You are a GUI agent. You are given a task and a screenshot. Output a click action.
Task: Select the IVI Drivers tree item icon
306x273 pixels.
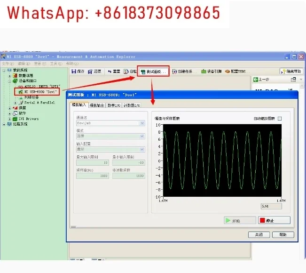click(x=15, y=119)
